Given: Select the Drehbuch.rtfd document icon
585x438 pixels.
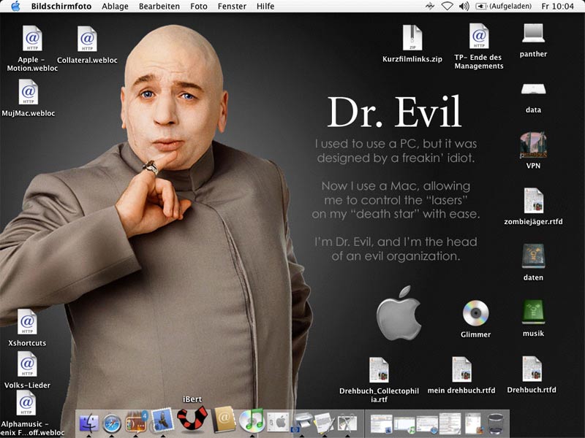Looking at the screenshot, I should [x=532, y=369].
